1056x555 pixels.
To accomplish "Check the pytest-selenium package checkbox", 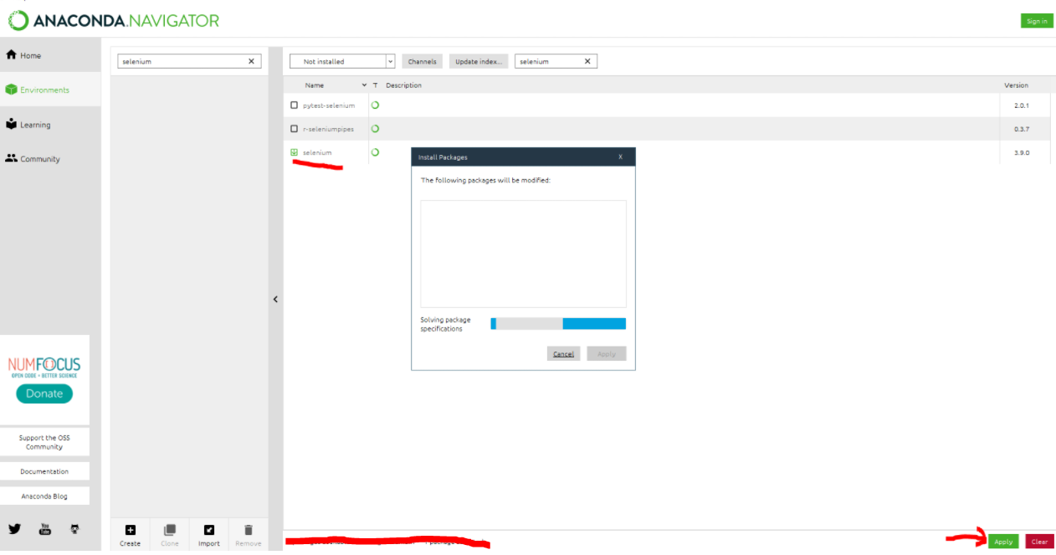I will [294, 105].
